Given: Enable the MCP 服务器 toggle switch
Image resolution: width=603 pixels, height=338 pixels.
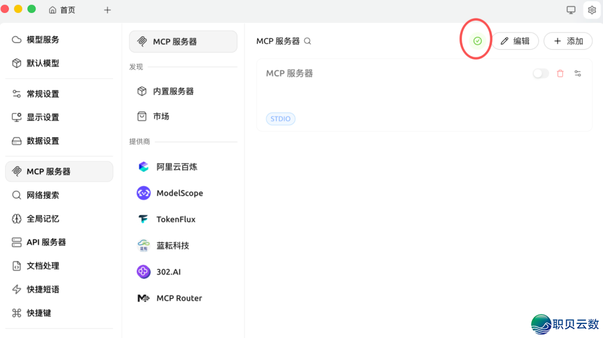Looking at the screenshot, I should coord(540,74).
